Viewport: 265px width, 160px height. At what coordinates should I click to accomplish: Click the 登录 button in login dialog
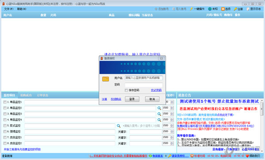point(132,99)
